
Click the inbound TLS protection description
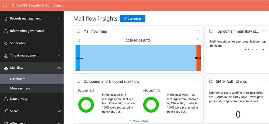point(183,104)
